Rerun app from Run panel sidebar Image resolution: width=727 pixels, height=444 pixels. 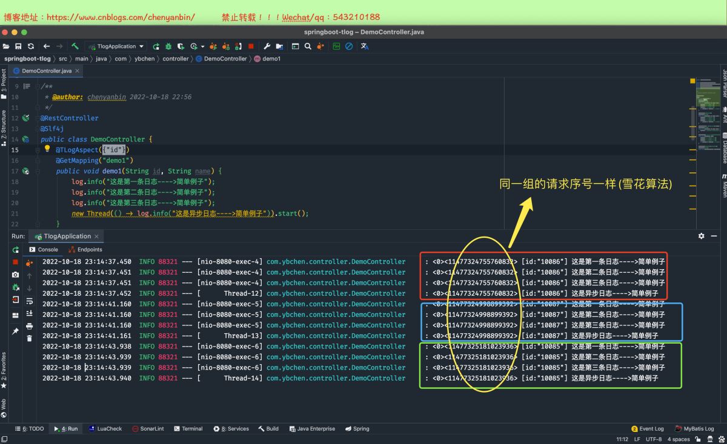click(x=16, y=250)
